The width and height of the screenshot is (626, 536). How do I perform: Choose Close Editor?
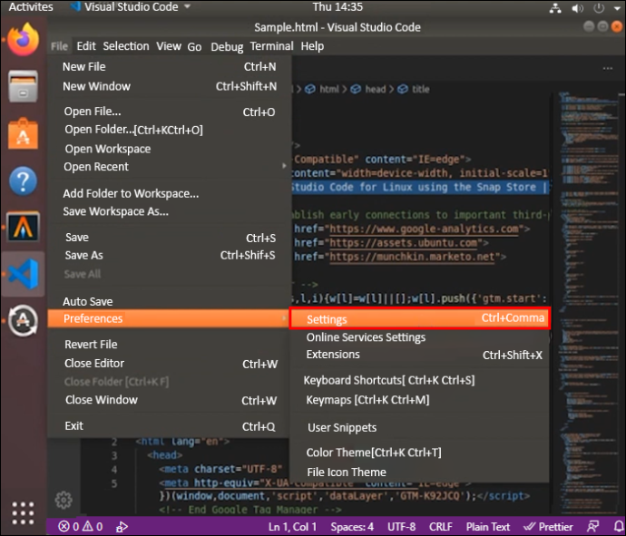[170, 364]
